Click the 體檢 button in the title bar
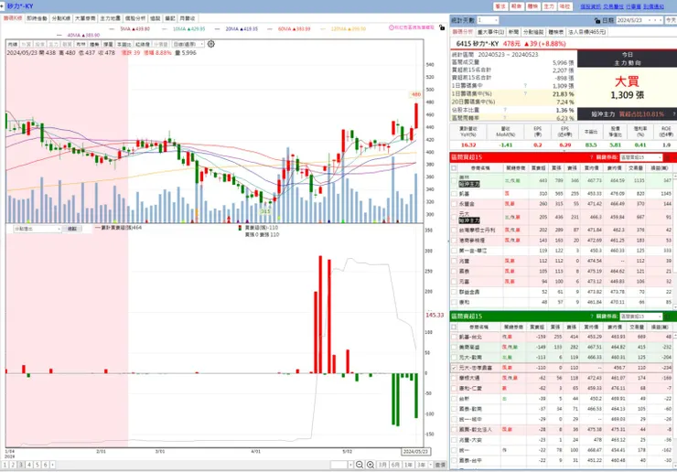Screen dimensions: 677x472 [532, 6]
